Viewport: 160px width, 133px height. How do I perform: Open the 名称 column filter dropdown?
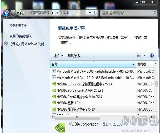click(x=133, y=64)
